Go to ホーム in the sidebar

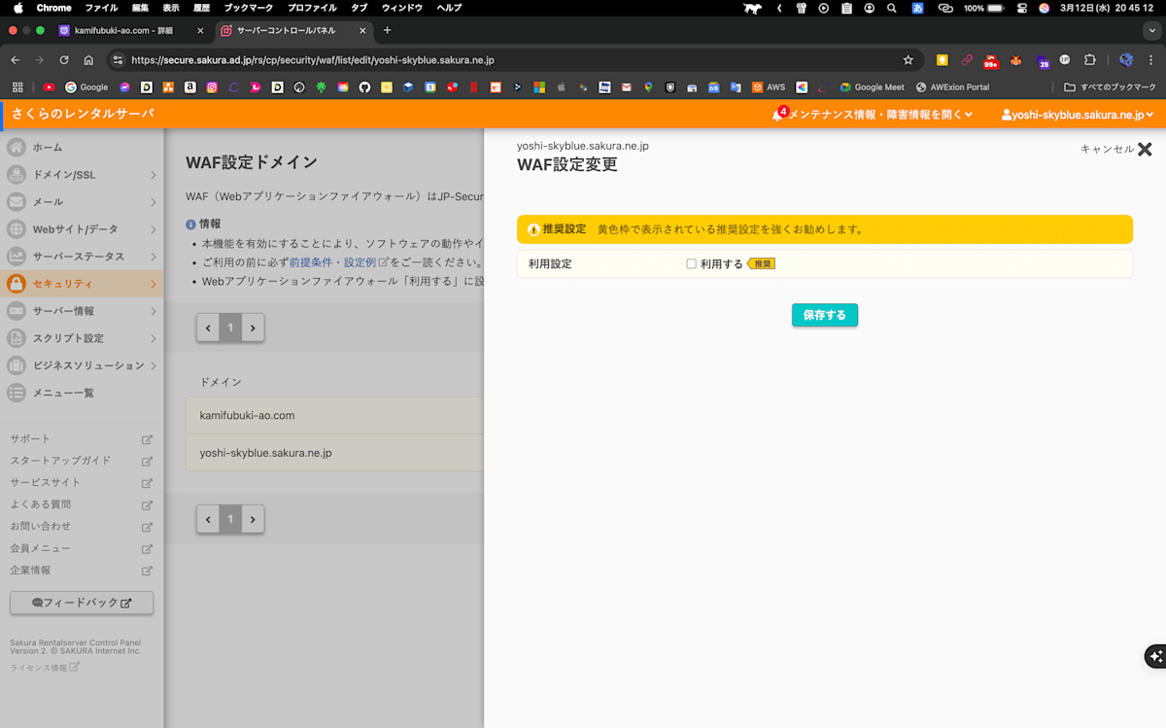click(82, 148)
